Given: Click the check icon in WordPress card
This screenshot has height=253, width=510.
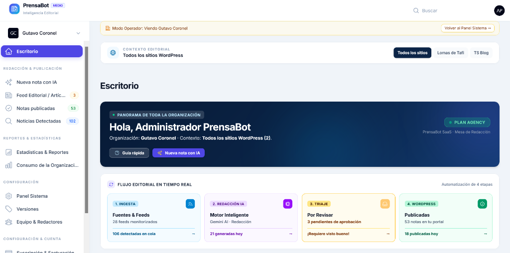Looking at the screenshot, I should tap(482, 204).
